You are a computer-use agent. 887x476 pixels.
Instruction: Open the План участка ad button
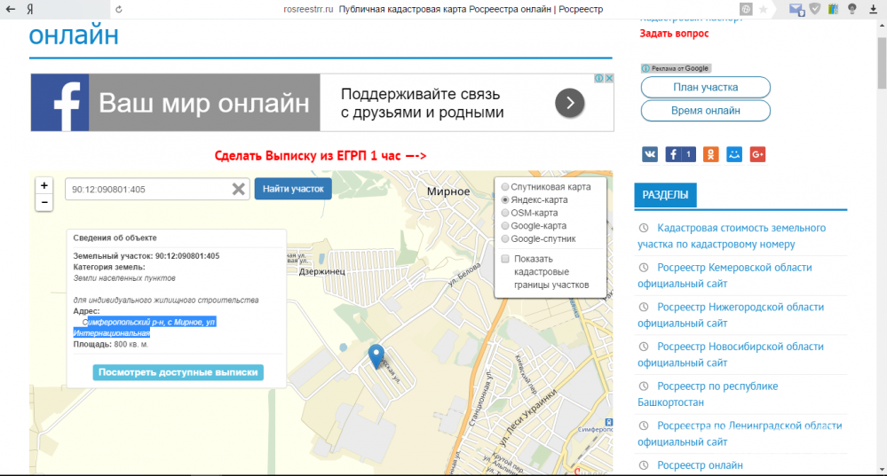click(705, 87)
